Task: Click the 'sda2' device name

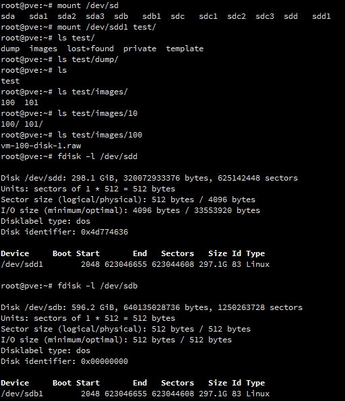Action: (67, 16)
